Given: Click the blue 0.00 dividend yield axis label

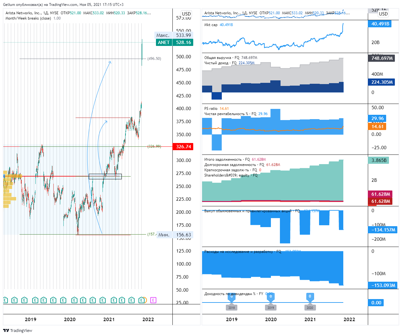Looking at the screenshot, I should (376, 303).
